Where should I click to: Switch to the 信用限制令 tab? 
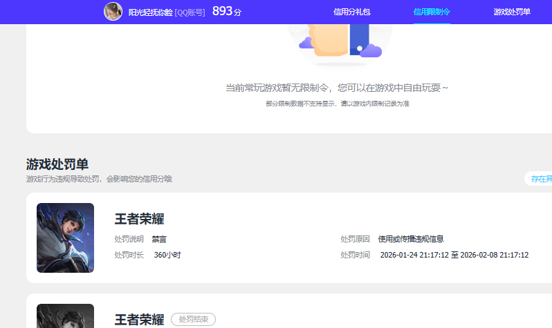(432, 12)
